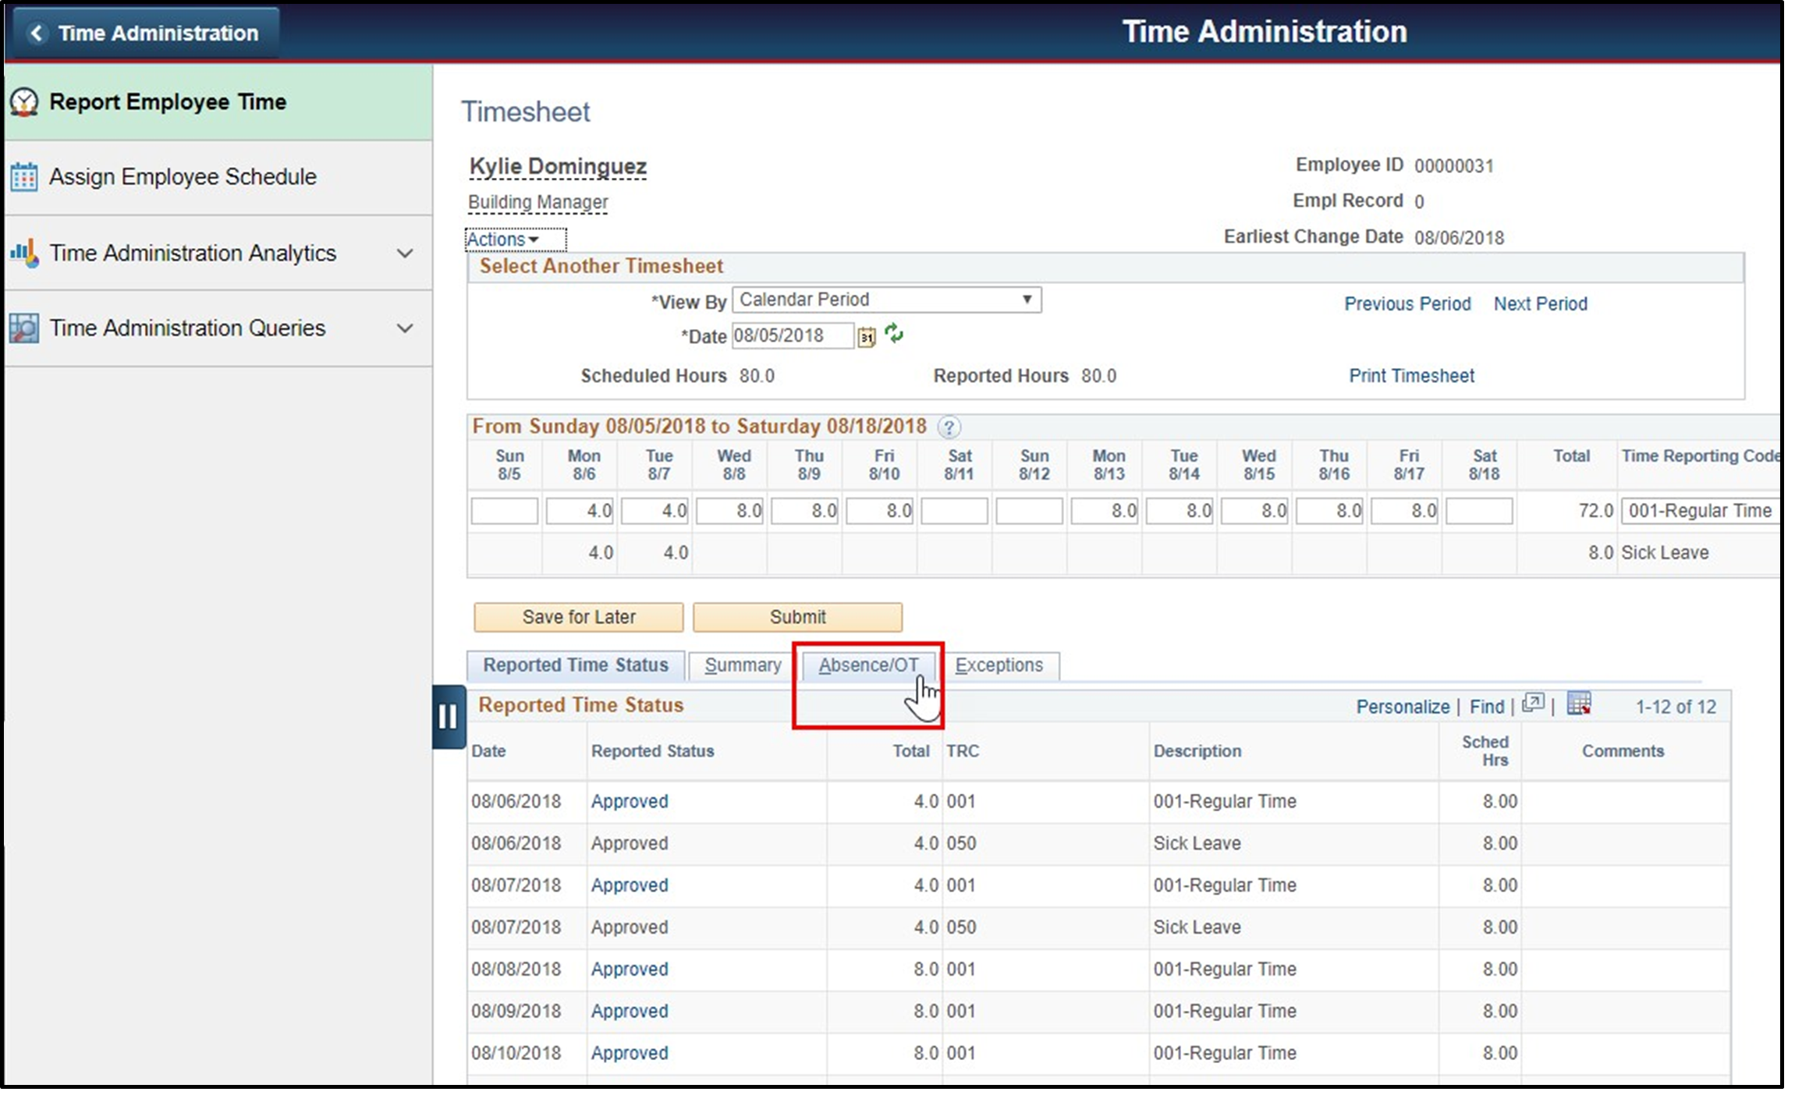Viewport: 1795px width, 1113px height.
Task: Click the Time Administration Analytics chart icon
Action: [23, 253]
